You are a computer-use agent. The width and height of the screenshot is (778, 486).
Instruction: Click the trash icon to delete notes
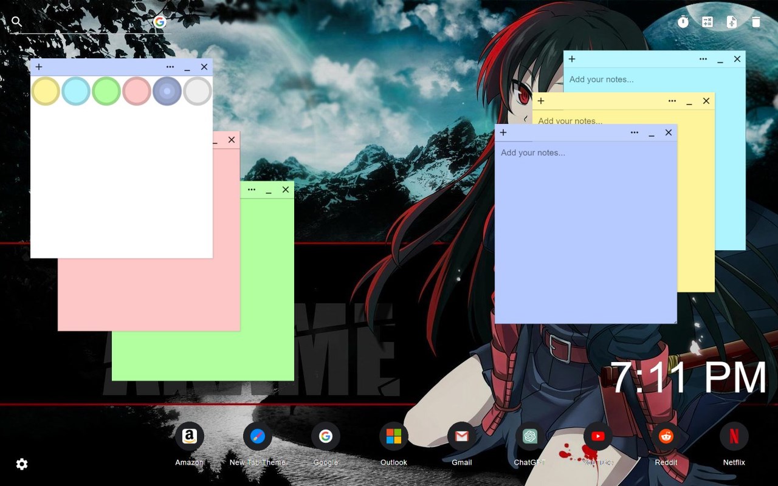pos(756,22)
